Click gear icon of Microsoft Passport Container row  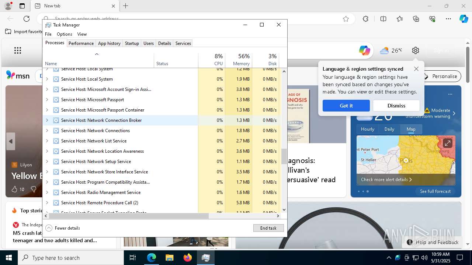(56, 110)
